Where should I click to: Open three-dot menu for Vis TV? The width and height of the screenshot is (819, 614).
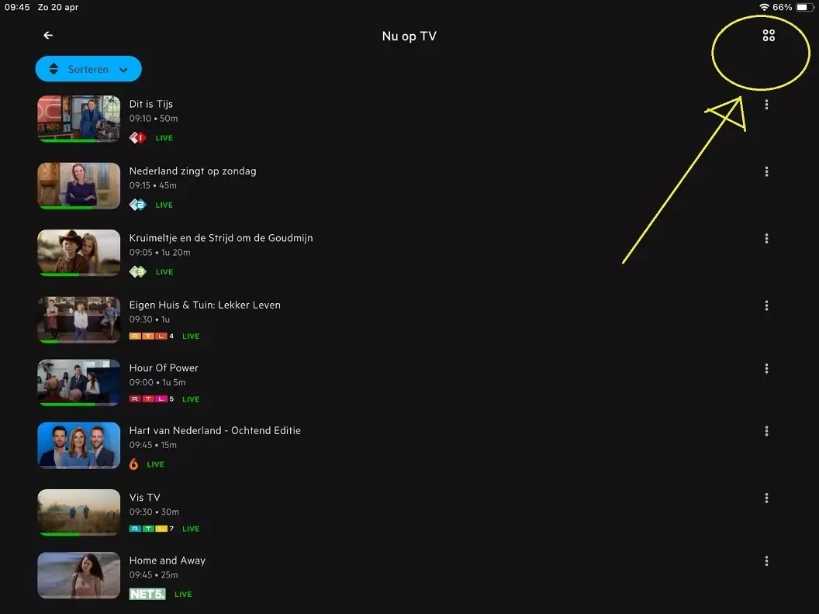pos(766,498)
